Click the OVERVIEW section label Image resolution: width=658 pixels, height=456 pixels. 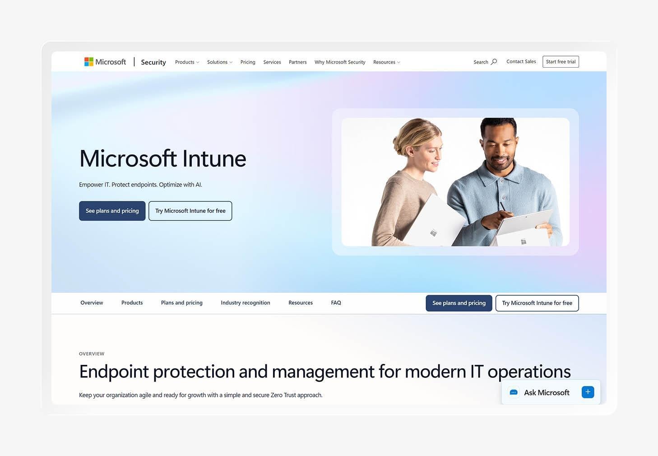tap(92, 354)
